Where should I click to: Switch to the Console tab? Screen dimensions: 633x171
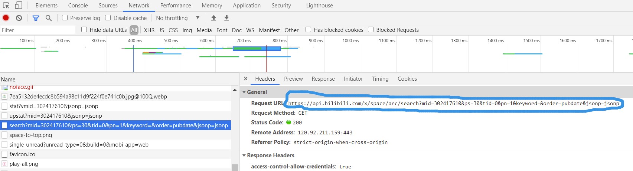(x=78, y=6)
